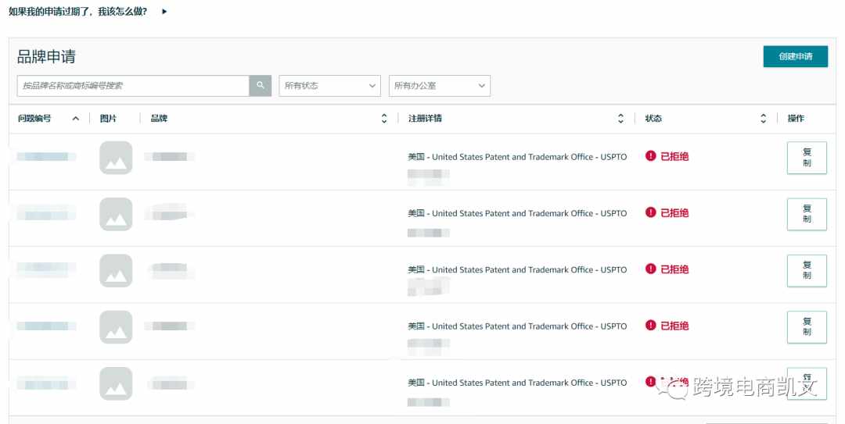This screenshot has width=845, height=424.
Task: Click the red rejected alert icon in second row
Action: coord(650,212)
